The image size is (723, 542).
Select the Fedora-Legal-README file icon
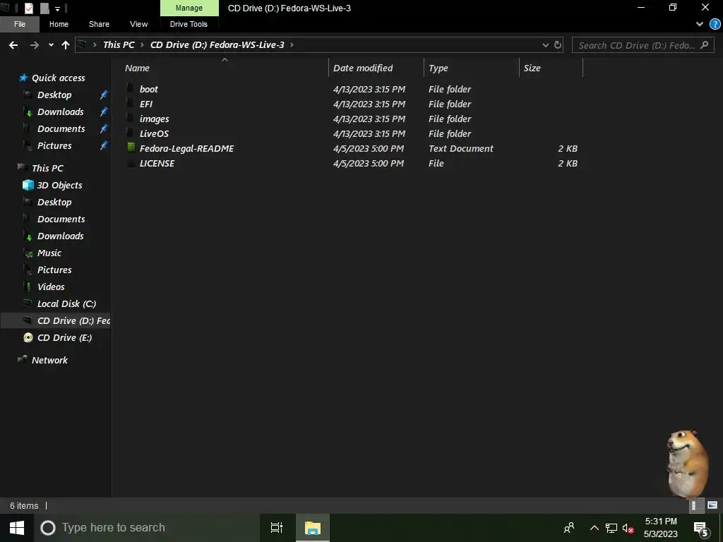coord(131,147)
